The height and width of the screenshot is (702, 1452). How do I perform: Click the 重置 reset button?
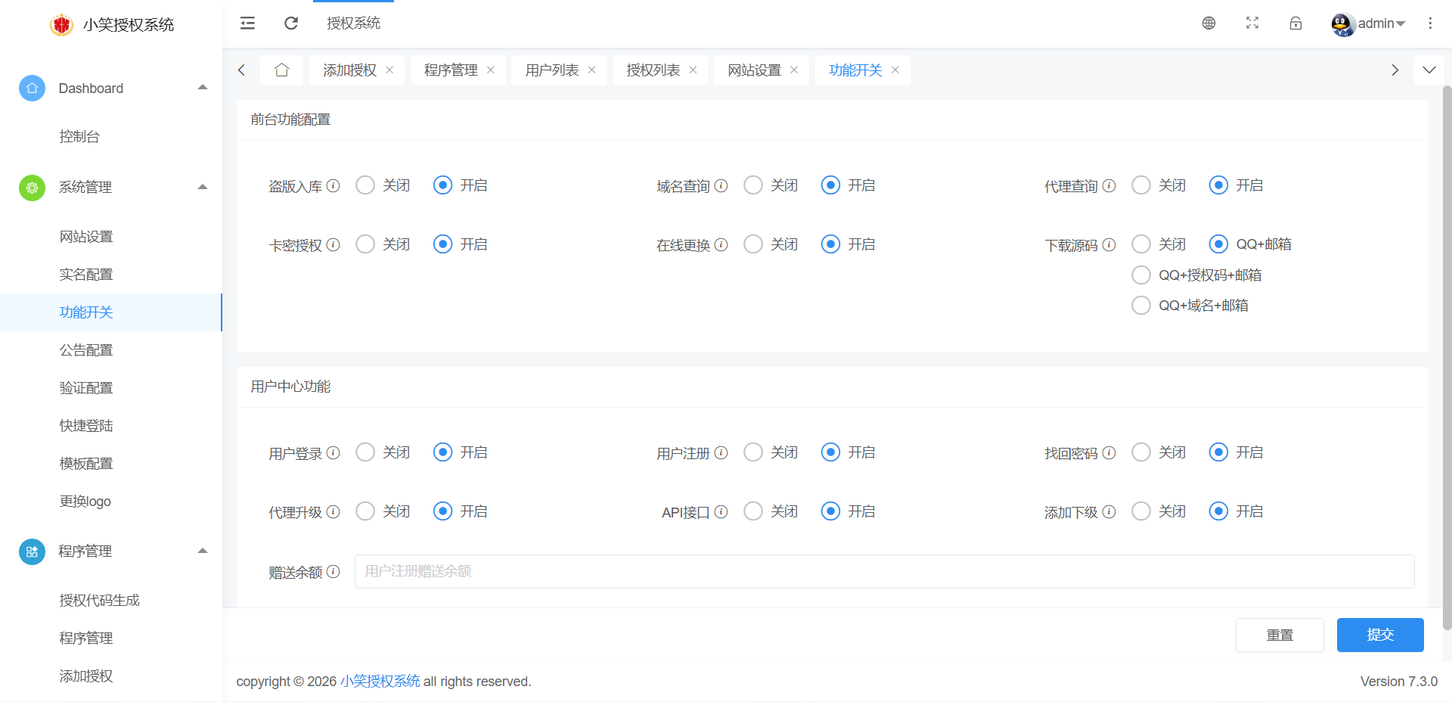pos(1279,635)
